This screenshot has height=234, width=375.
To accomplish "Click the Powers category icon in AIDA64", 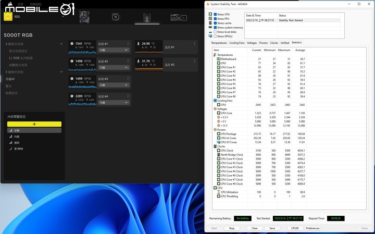I will (215, 130).
